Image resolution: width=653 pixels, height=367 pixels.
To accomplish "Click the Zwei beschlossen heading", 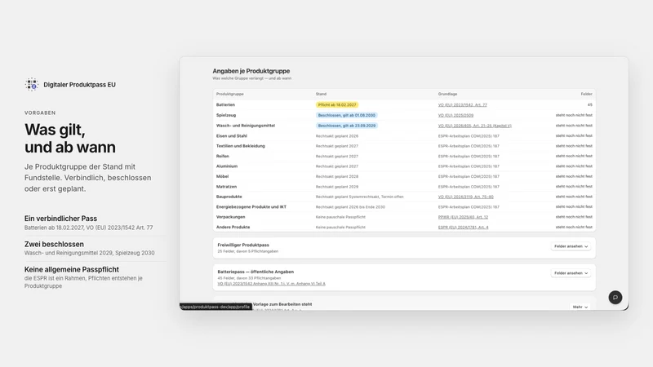I will click(54, 244).
